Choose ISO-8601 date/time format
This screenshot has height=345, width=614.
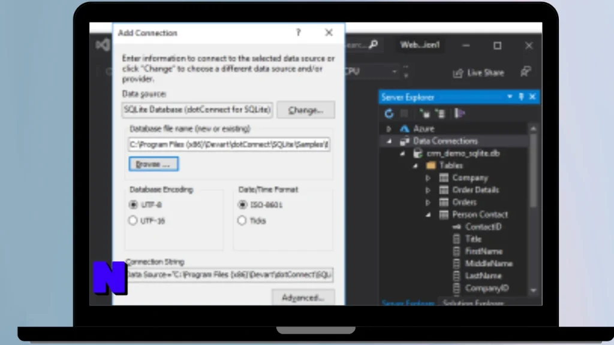click(242, 205)
